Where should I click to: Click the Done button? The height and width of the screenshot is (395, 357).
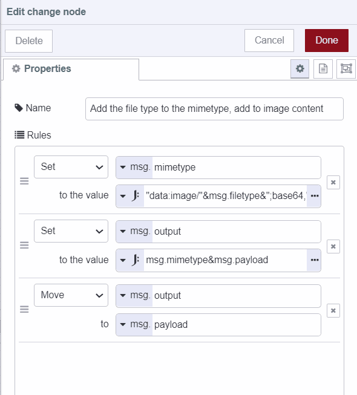[327, 41]
